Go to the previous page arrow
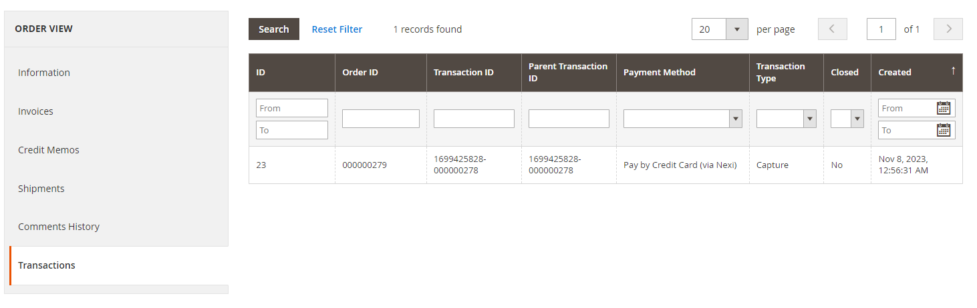Viewport: 977px width, 308px height. point(832,29)
